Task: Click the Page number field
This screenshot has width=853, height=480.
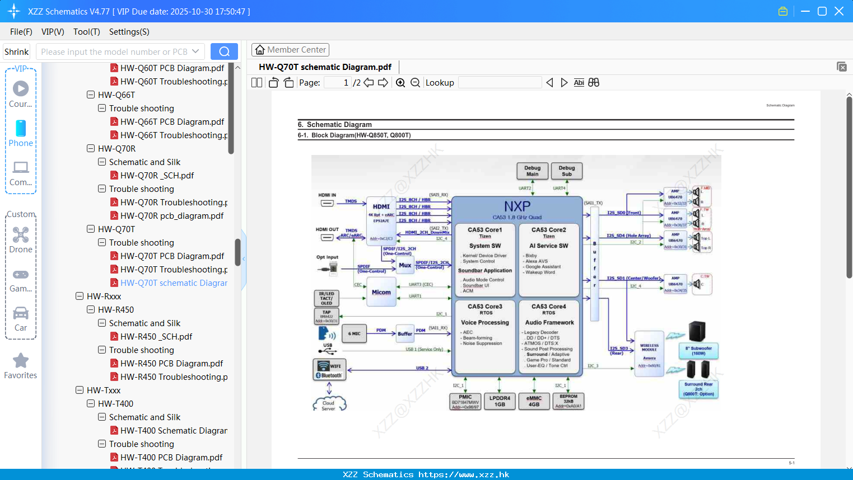Action: (x=337, y=82)
